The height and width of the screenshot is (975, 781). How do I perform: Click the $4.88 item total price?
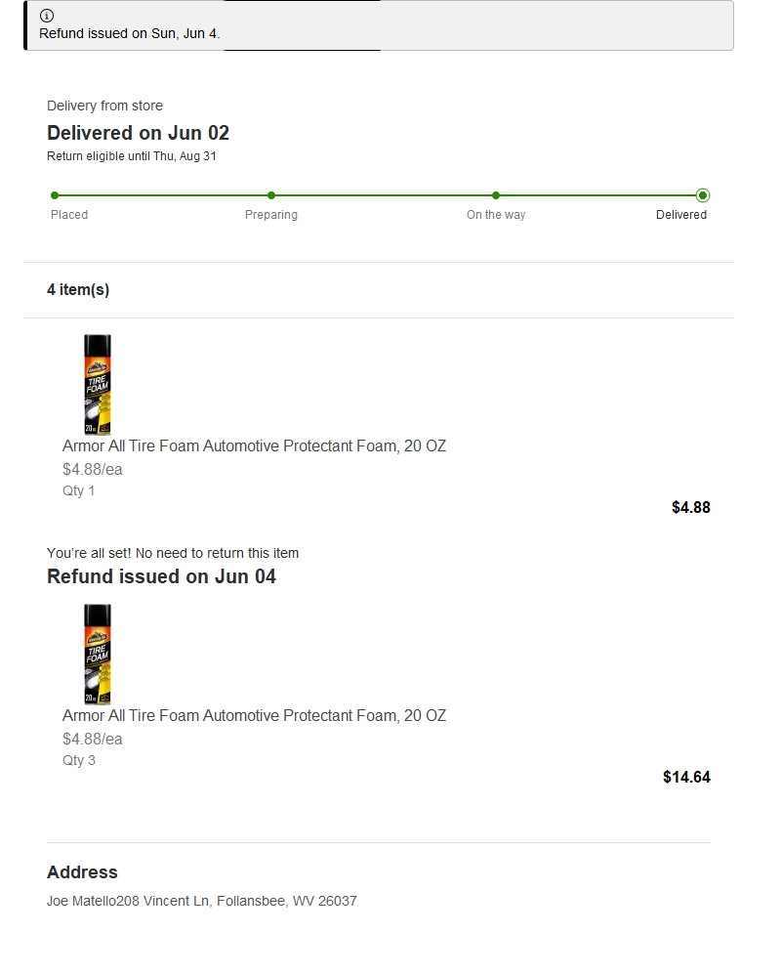(x=690, y=507)
